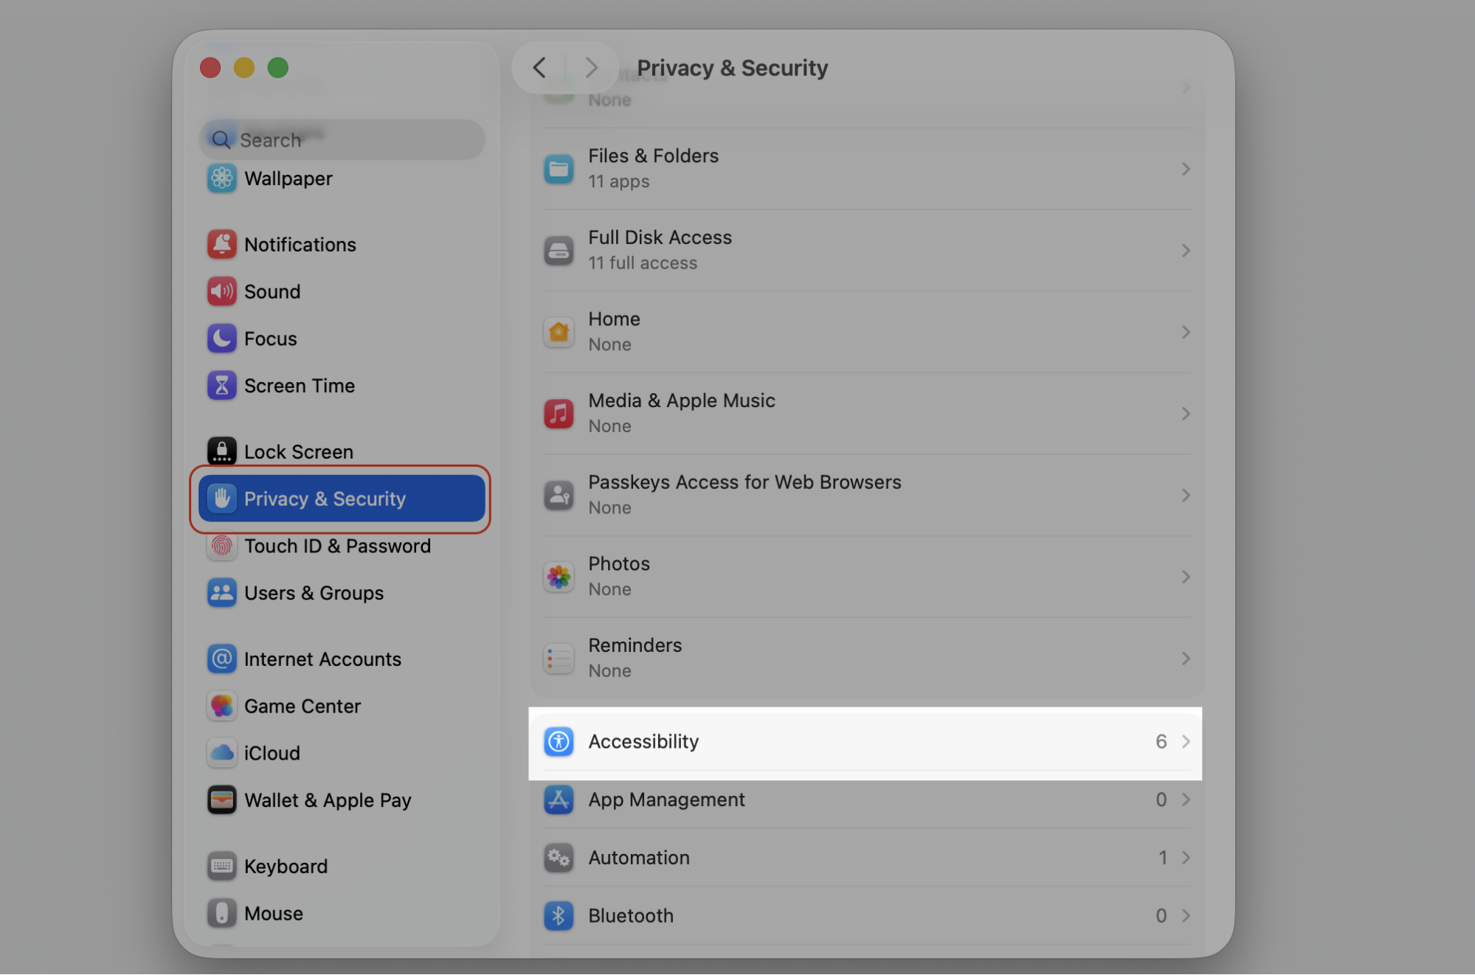Click the '11 apps' subtitle

[x=618, y=181]
